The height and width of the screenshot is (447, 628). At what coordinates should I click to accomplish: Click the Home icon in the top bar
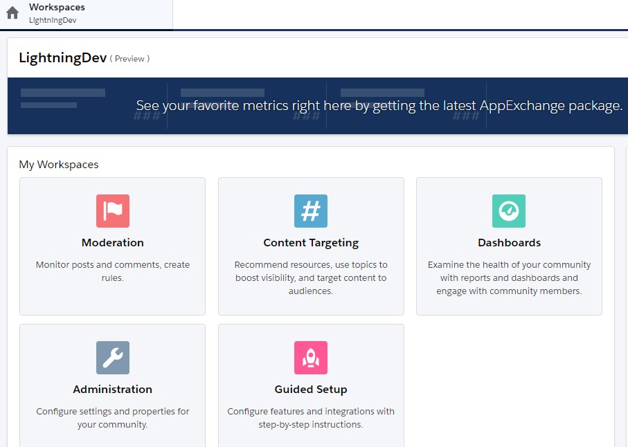pos(12,13)
